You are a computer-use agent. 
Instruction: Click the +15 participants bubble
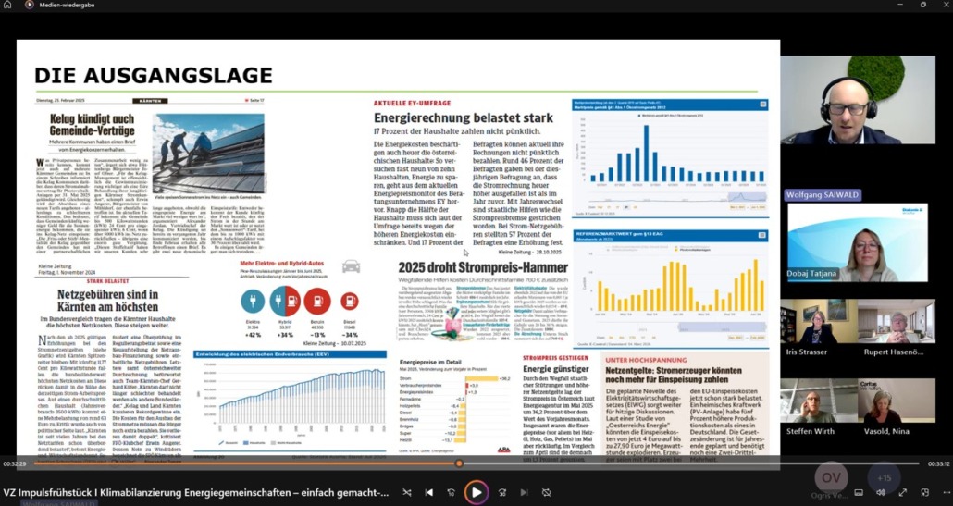[x=885, y=477]
